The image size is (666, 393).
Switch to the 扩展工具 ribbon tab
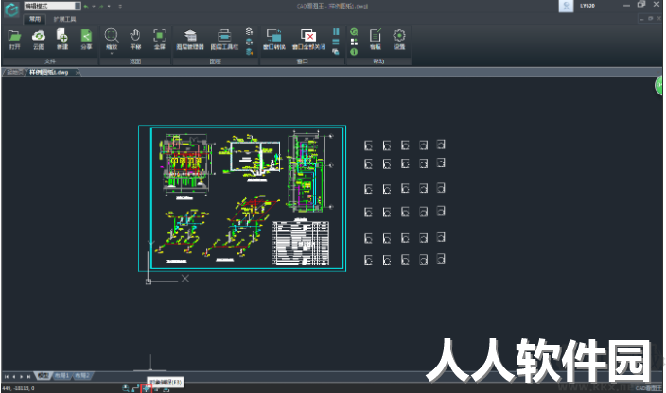(64, 19)
